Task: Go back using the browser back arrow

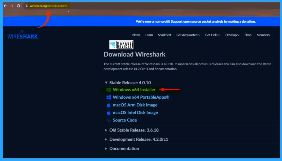Action: [5, 6]
